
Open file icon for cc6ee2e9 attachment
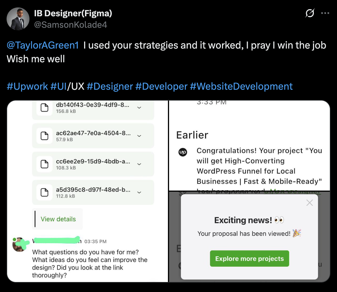point(45,164)
